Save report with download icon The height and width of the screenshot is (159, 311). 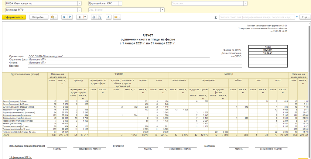[109, 17]
